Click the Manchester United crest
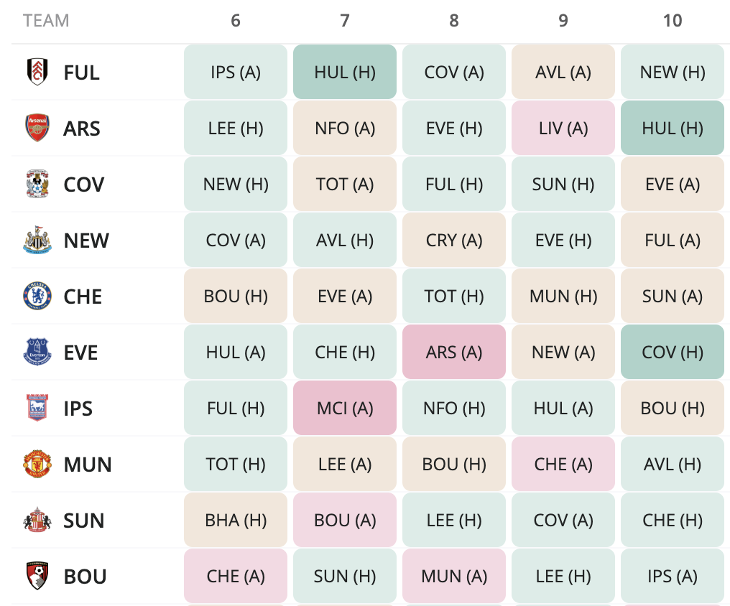The width and height of the screenshot is (730, 606). pos(37,464)
